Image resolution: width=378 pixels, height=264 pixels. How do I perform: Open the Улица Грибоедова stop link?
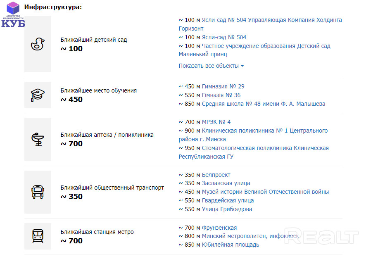(x=227, y=209)
